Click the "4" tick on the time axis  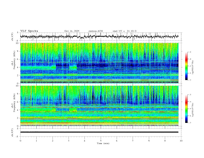(x=84, y=141)
